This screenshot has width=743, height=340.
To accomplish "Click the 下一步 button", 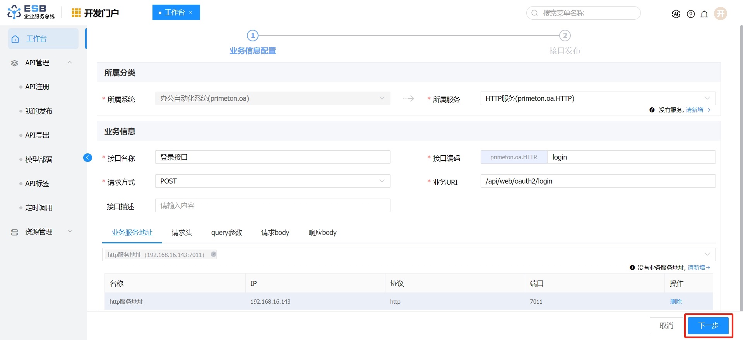I will click(708, 326).
